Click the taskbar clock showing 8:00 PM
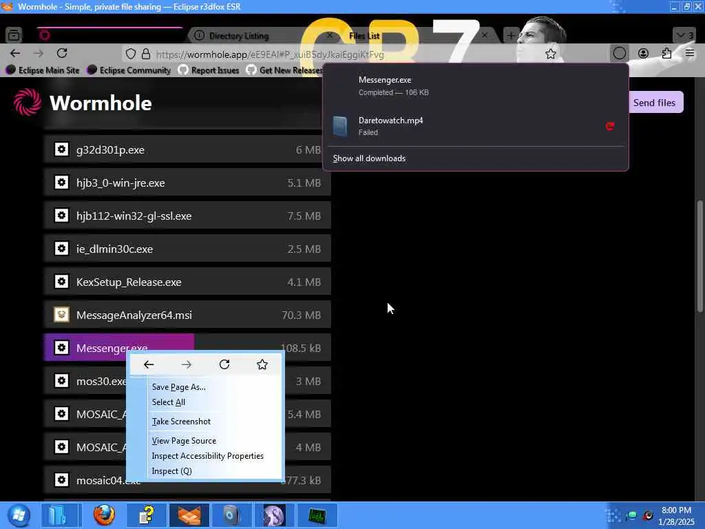This screenshot has width=705, height=529. click(676, 515)
